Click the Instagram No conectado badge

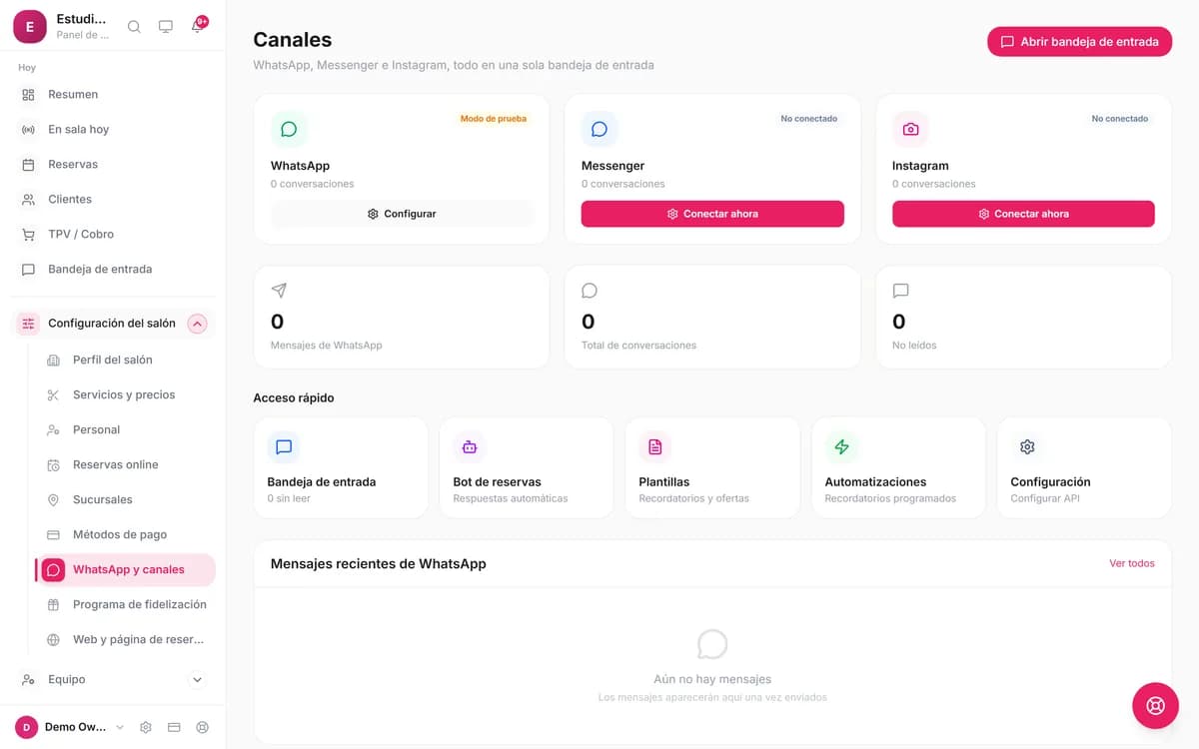[x=1120, y=119]
